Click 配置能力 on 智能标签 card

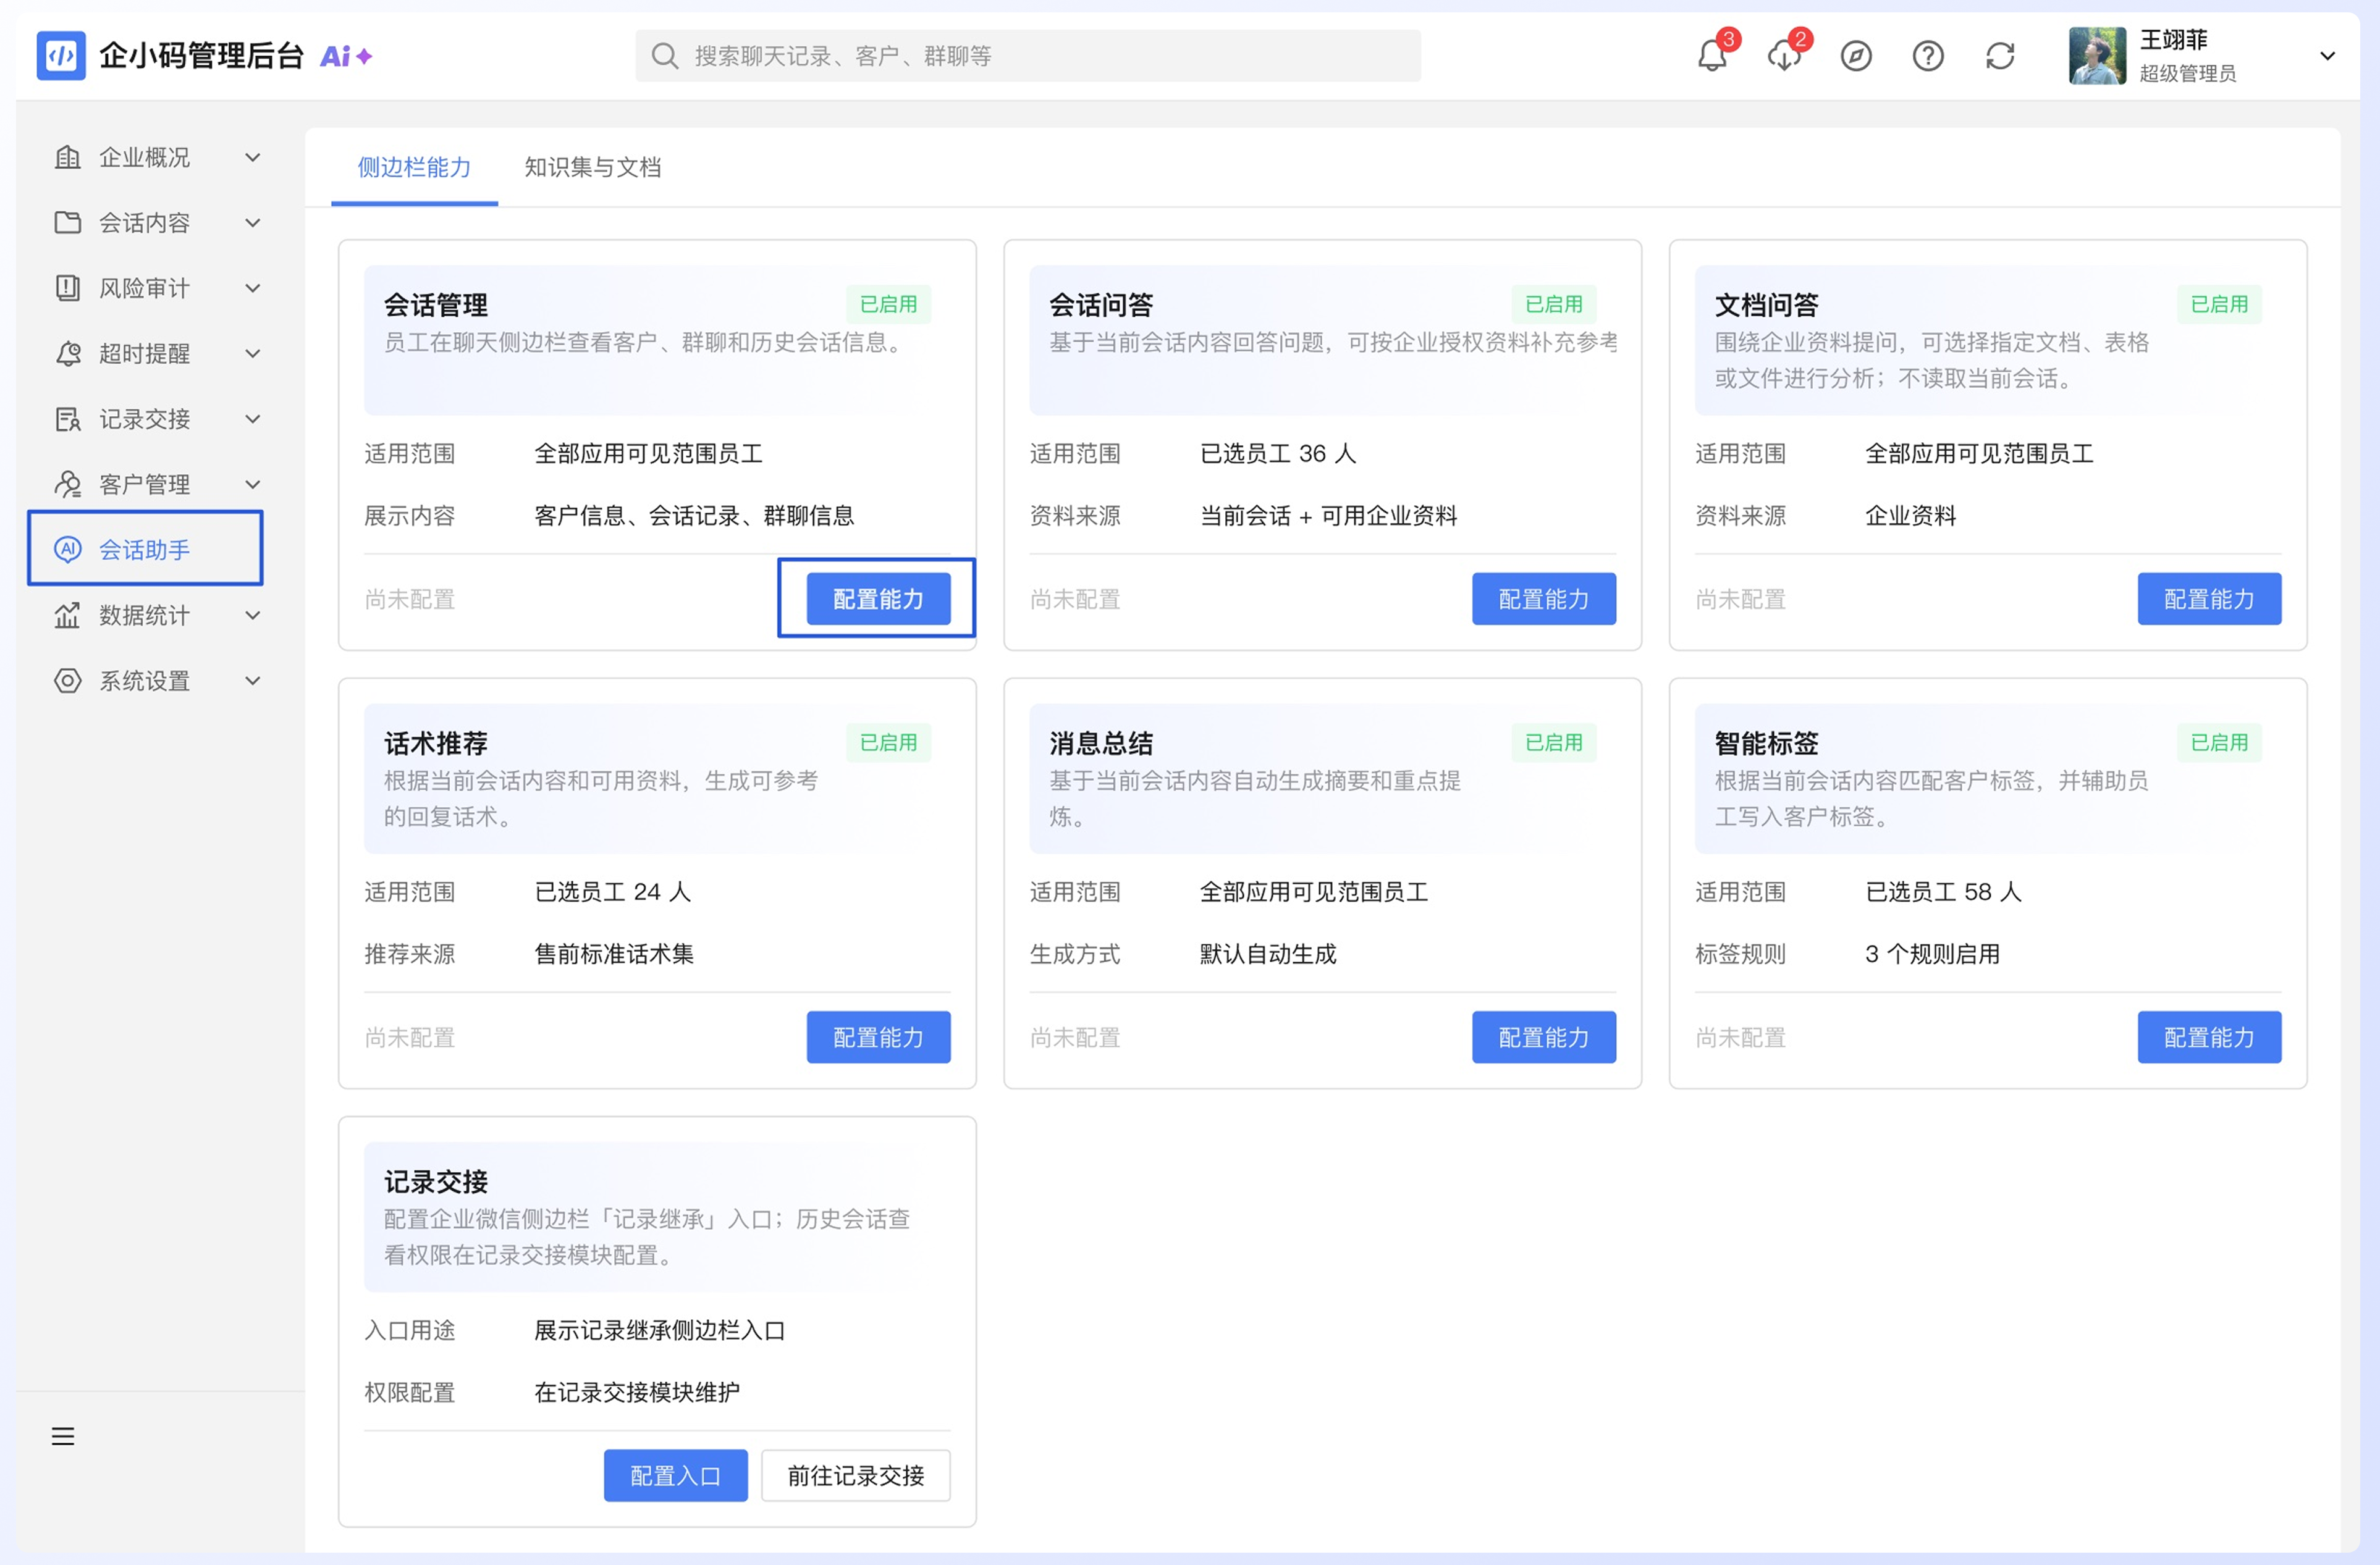(x=2209, y=1036)
